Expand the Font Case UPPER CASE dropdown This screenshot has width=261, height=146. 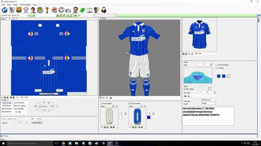coord(215,100)
